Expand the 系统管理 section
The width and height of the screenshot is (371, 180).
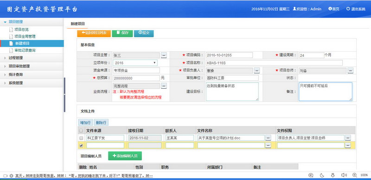pos(32,83)
